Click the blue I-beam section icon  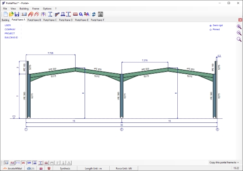tap(50, 14)
